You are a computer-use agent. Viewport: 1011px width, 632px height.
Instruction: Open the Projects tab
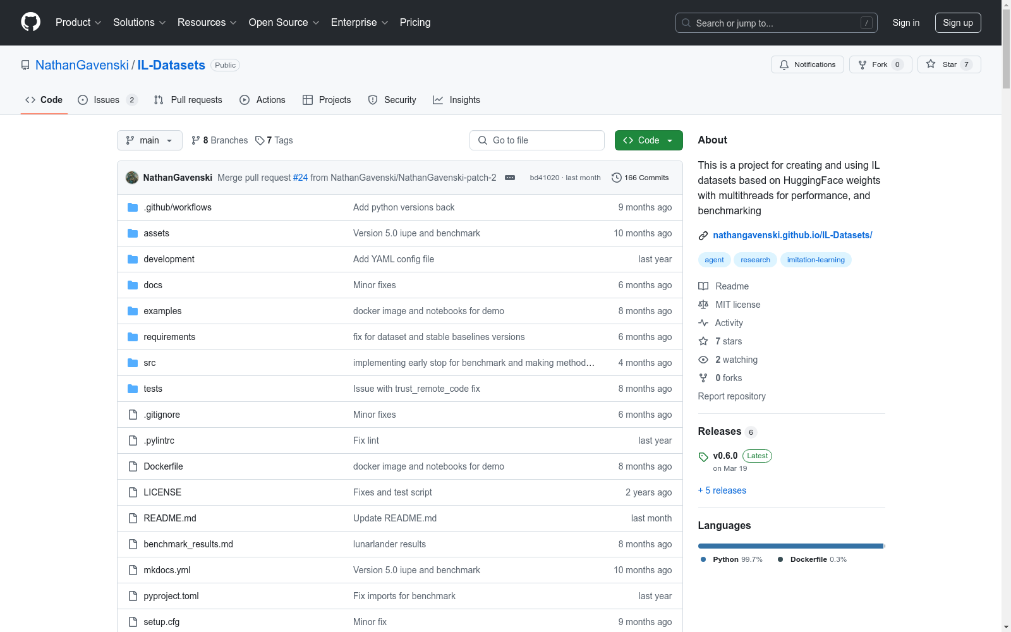[327, 100]
